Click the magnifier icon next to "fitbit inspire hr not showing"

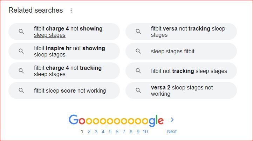21,51
